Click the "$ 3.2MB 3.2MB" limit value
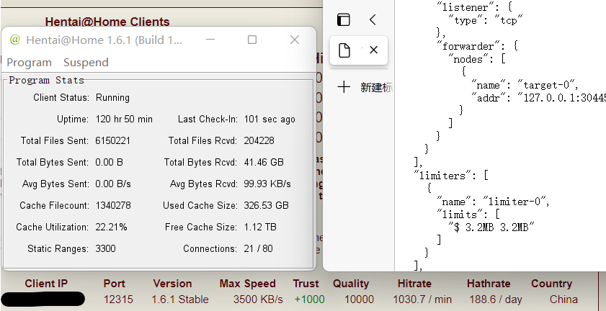The image size is (606, 311). click(x=491, y=227)
